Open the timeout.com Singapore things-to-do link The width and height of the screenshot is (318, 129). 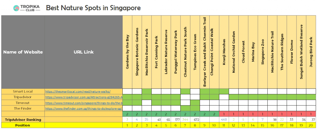tap(84, 103)
